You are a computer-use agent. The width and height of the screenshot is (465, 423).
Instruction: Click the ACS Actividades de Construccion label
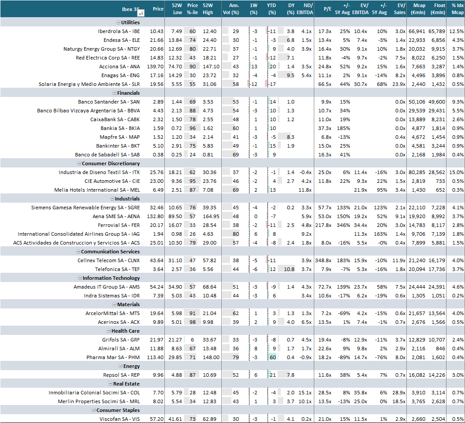[x=77, y=243]
